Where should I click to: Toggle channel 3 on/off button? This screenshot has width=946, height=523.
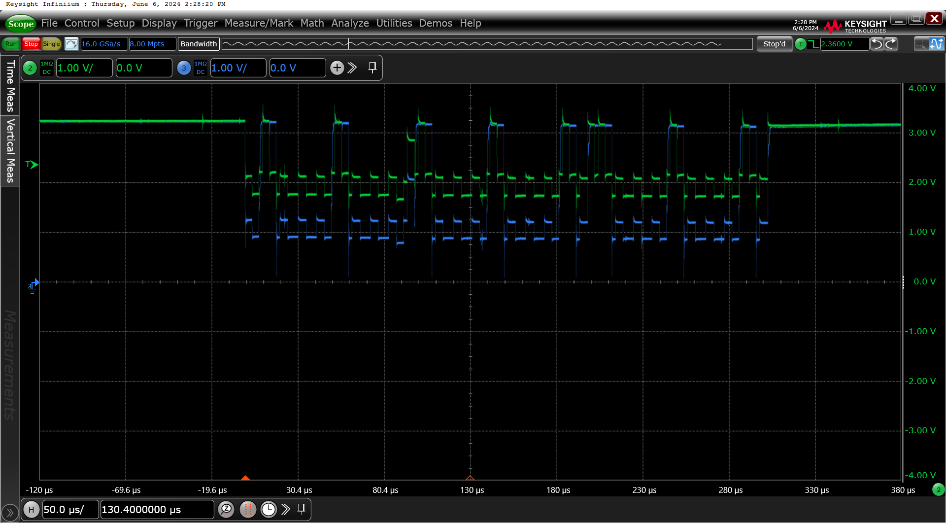[x=184, y=68]
